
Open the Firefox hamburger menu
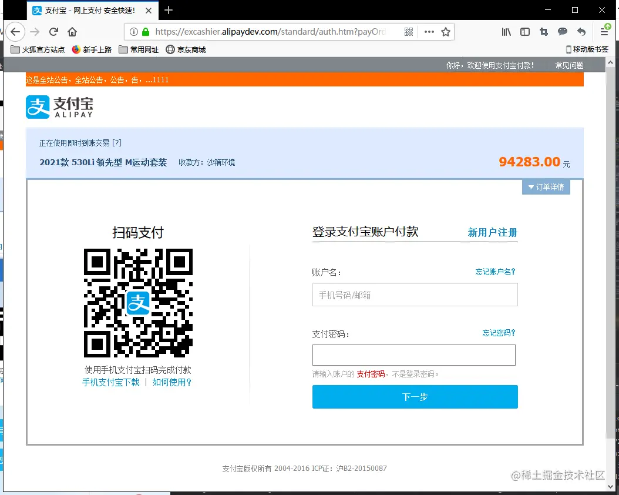click(604, 31)
